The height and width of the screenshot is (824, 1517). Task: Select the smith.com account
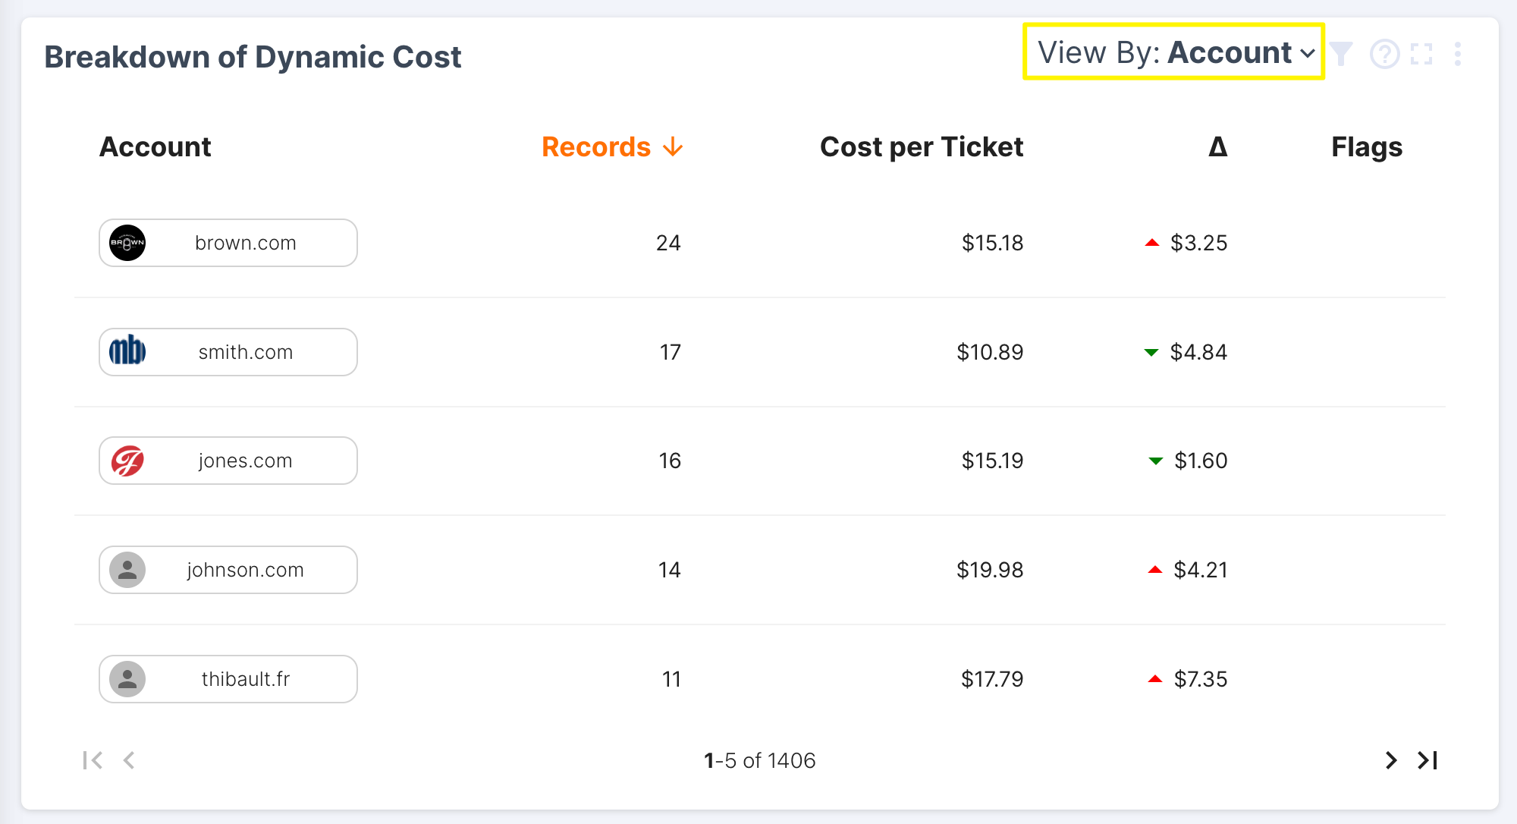click(x=228, y=352)
